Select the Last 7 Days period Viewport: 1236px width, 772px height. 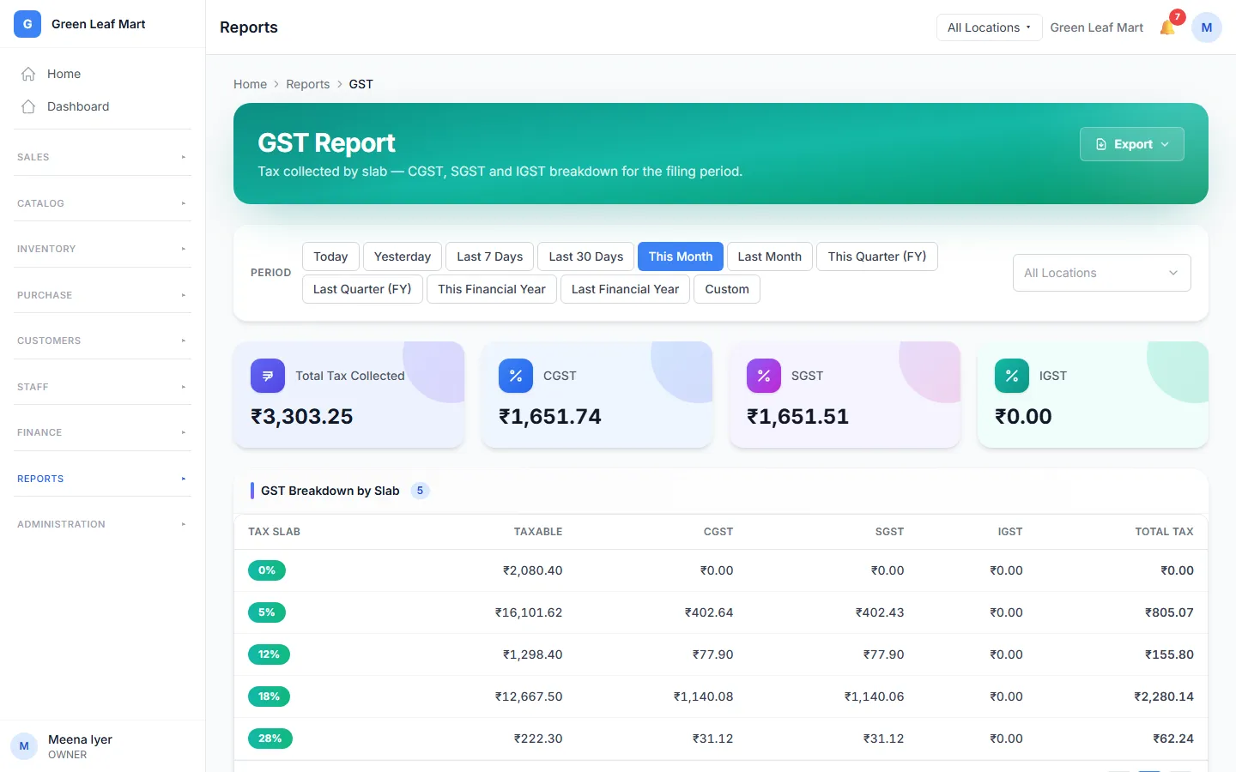(x=490, y=256)
